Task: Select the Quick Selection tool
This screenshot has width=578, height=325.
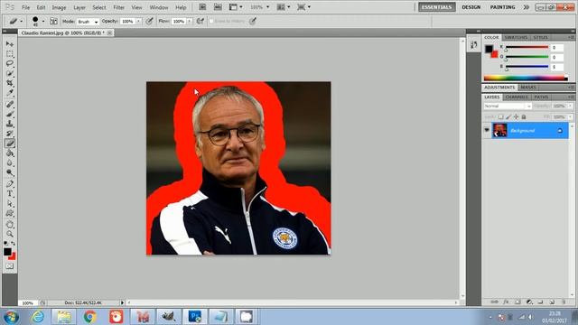Action: click(x=10, y=73)
